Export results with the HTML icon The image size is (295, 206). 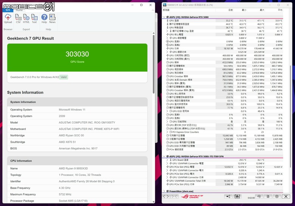pyautogui.click(x=26, y=17)
